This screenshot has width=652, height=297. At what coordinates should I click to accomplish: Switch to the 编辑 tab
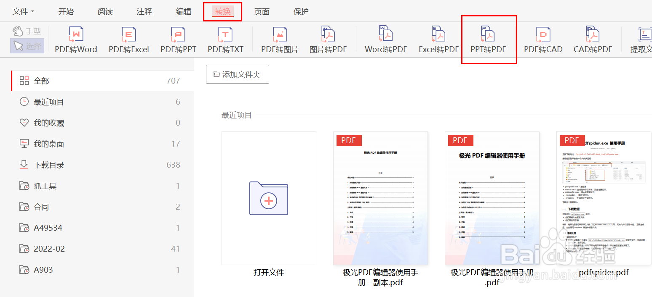tap(184, 11)
